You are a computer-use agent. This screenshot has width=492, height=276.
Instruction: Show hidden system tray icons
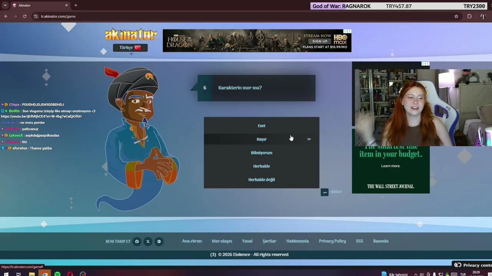416,274
